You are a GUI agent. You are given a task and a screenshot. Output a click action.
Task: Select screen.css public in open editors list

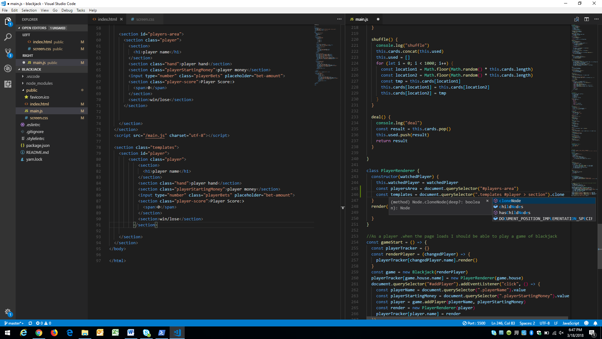point(52,49)
